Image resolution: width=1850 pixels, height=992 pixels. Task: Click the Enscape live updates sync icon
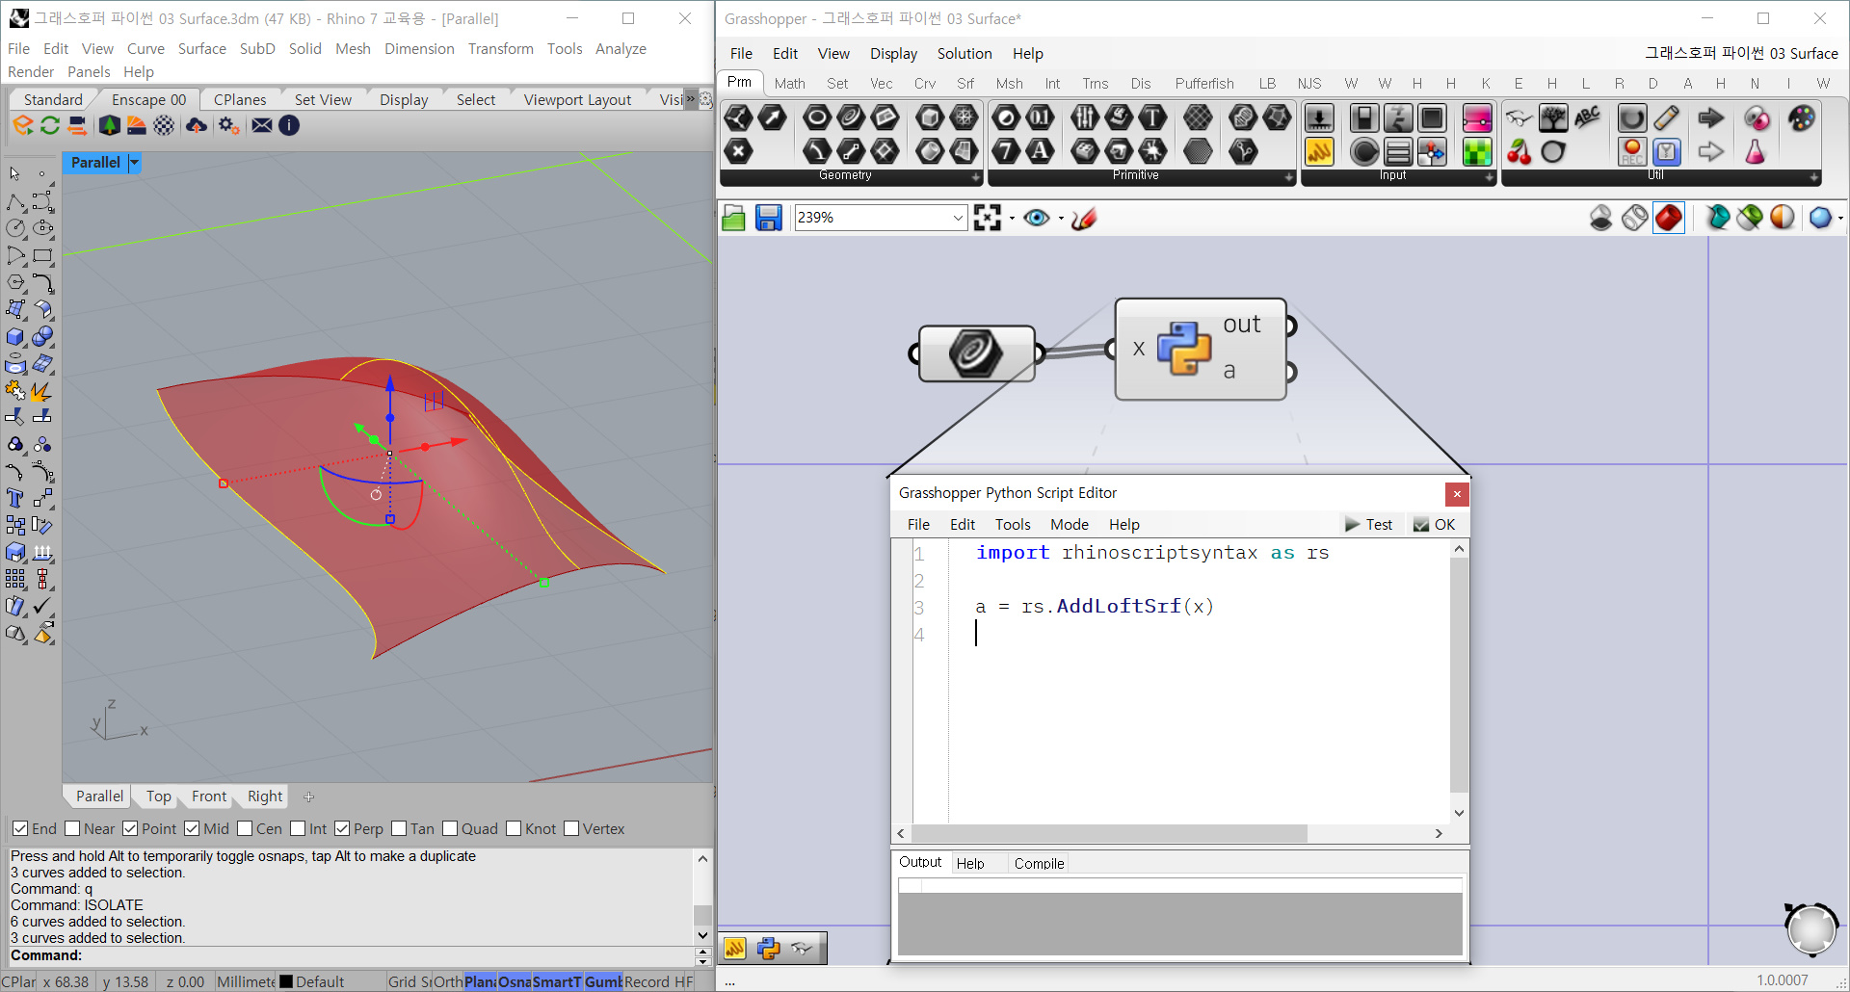[50, 125]
